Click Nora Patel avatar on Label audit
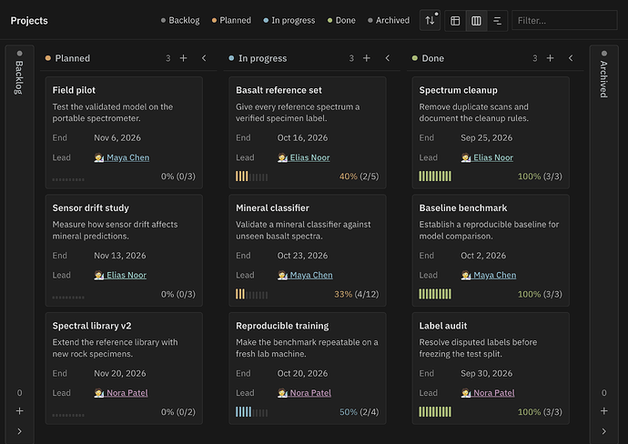The width and height of the screenshot is (628, 444). coord(466,393)
